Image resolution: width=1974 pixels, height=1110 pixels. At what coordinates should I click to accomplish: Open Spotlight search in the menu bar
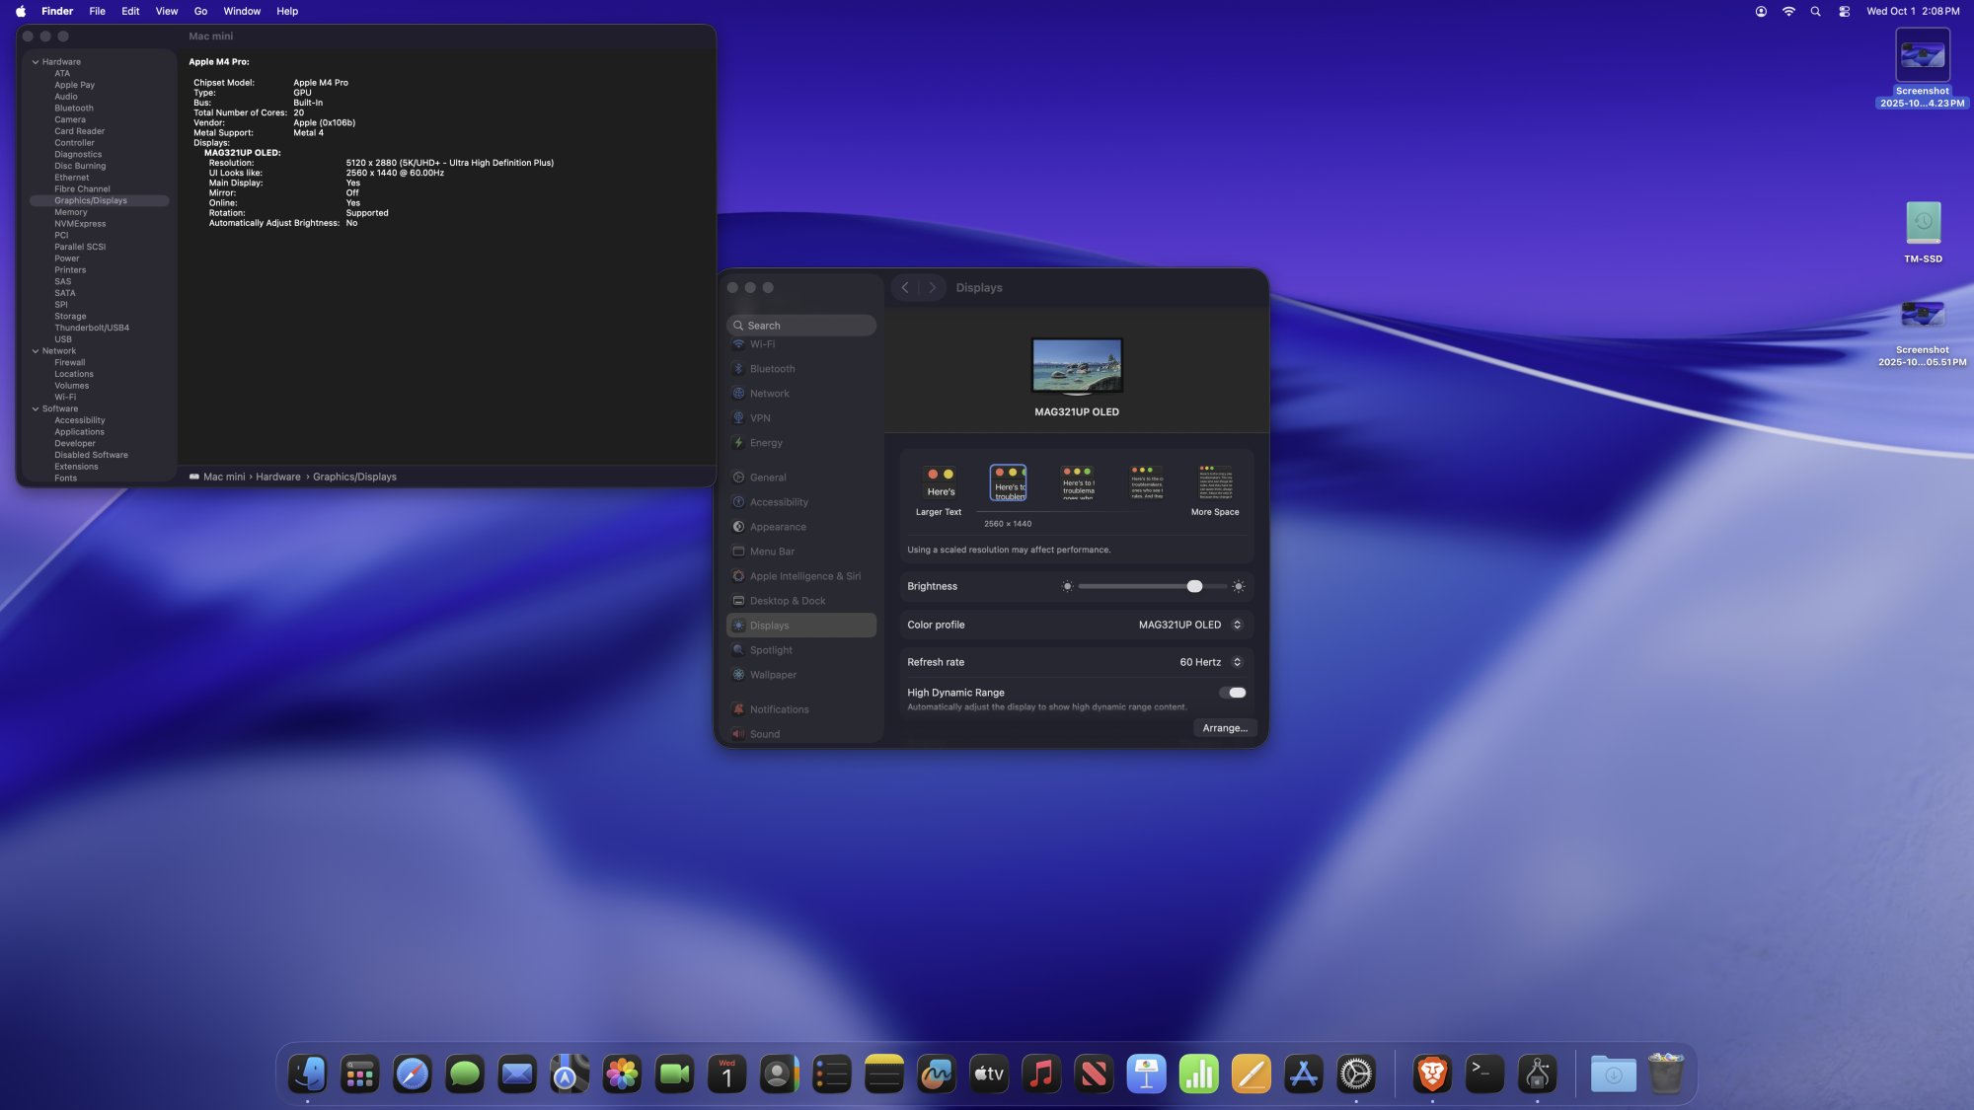[1815, 12]
